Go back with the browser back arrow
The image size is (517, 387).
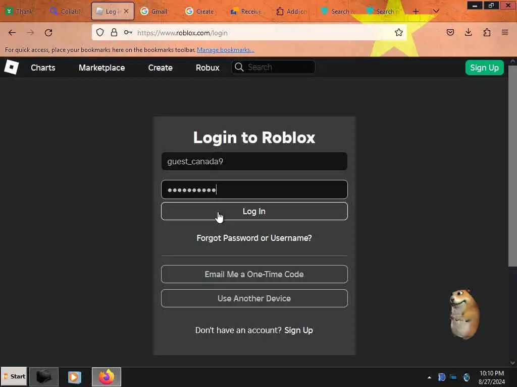[x=12, y=33]
